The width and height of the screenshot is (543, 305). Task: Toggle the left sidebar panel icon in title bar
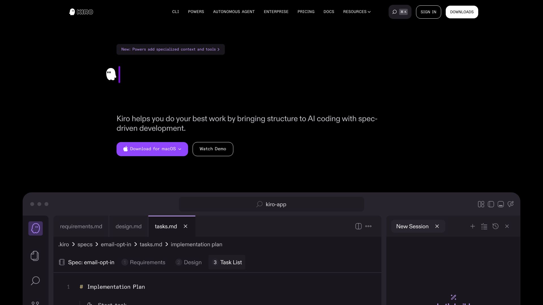click(491, 204)
